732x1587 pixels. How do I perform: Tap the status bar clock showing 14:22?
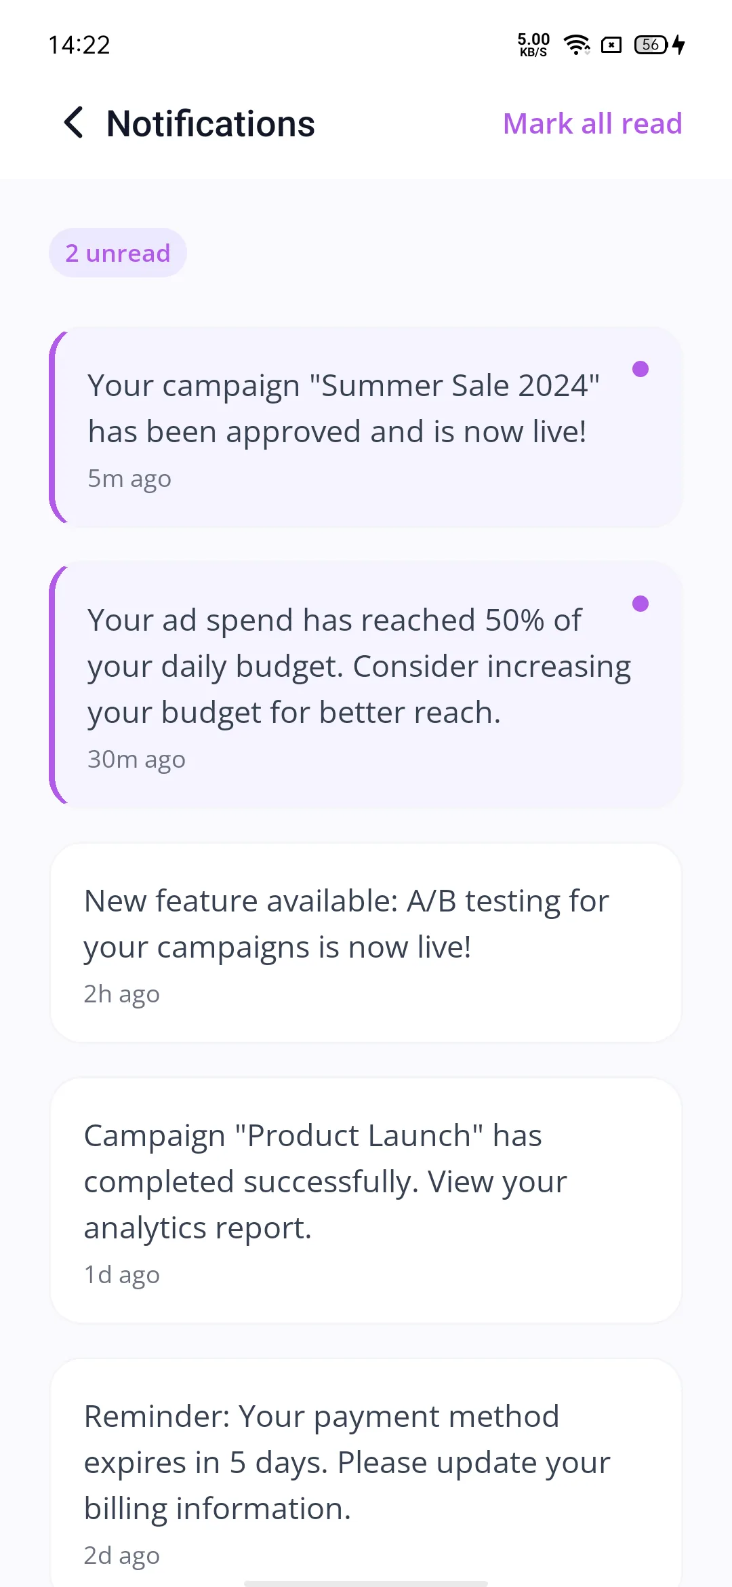79,45
